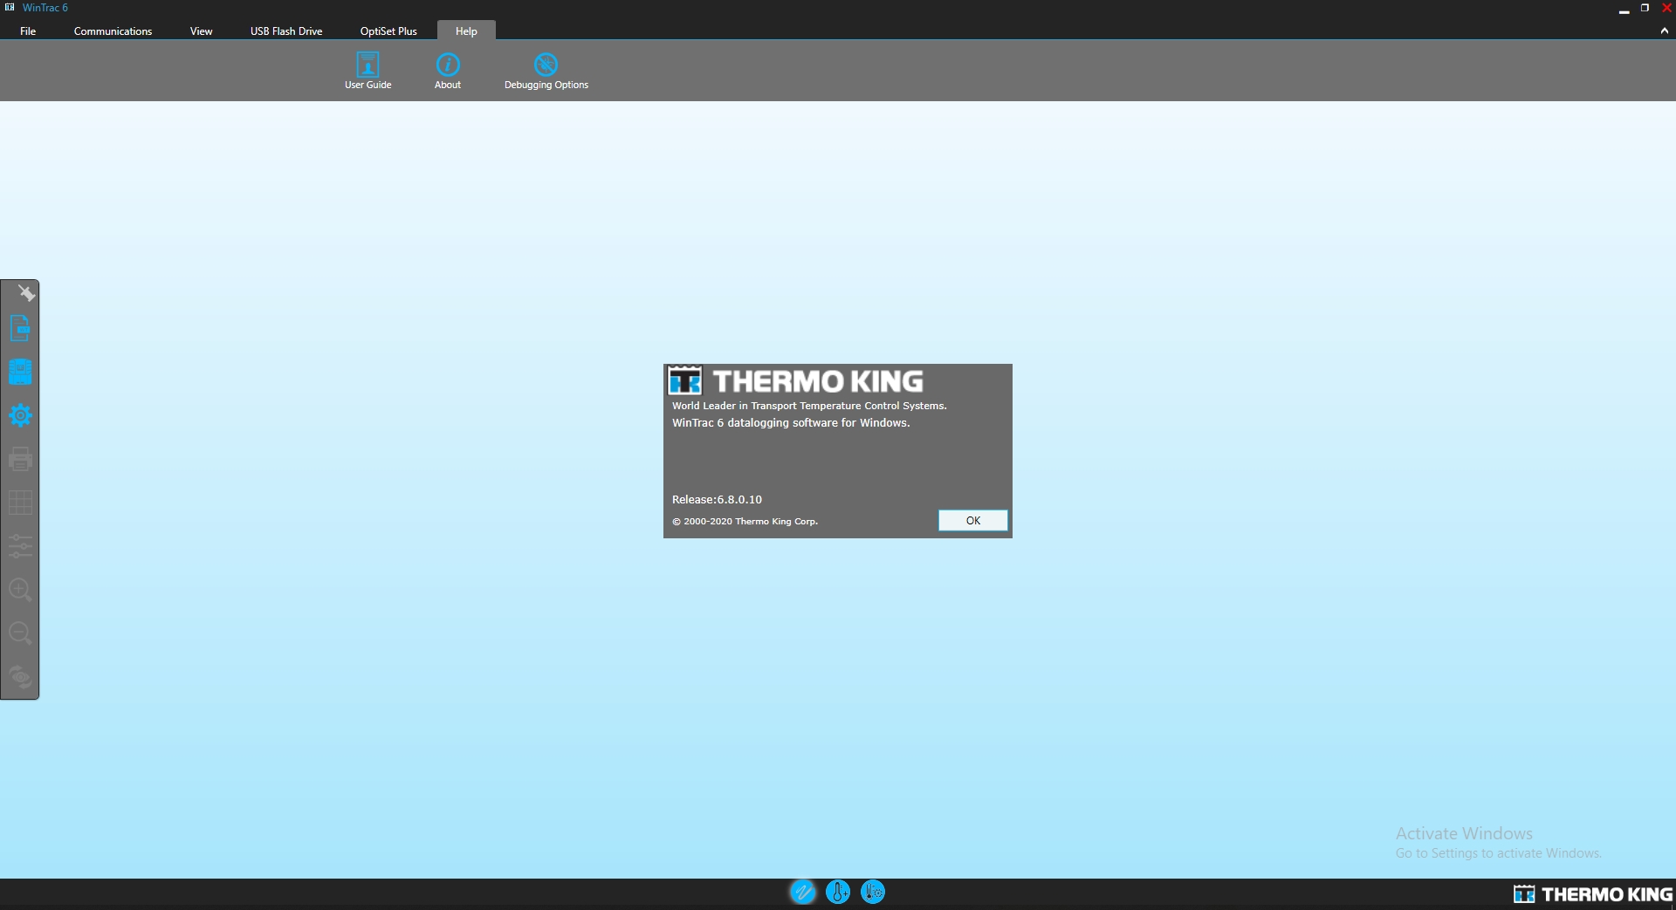Screen dimensions: 1676x910
Task: Open the About information dialog
Action: coord(447,70)
